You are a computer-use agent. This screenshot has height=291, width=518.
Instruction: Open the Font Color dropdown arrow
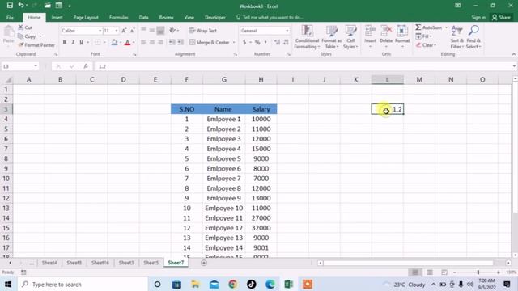(134, 42)
